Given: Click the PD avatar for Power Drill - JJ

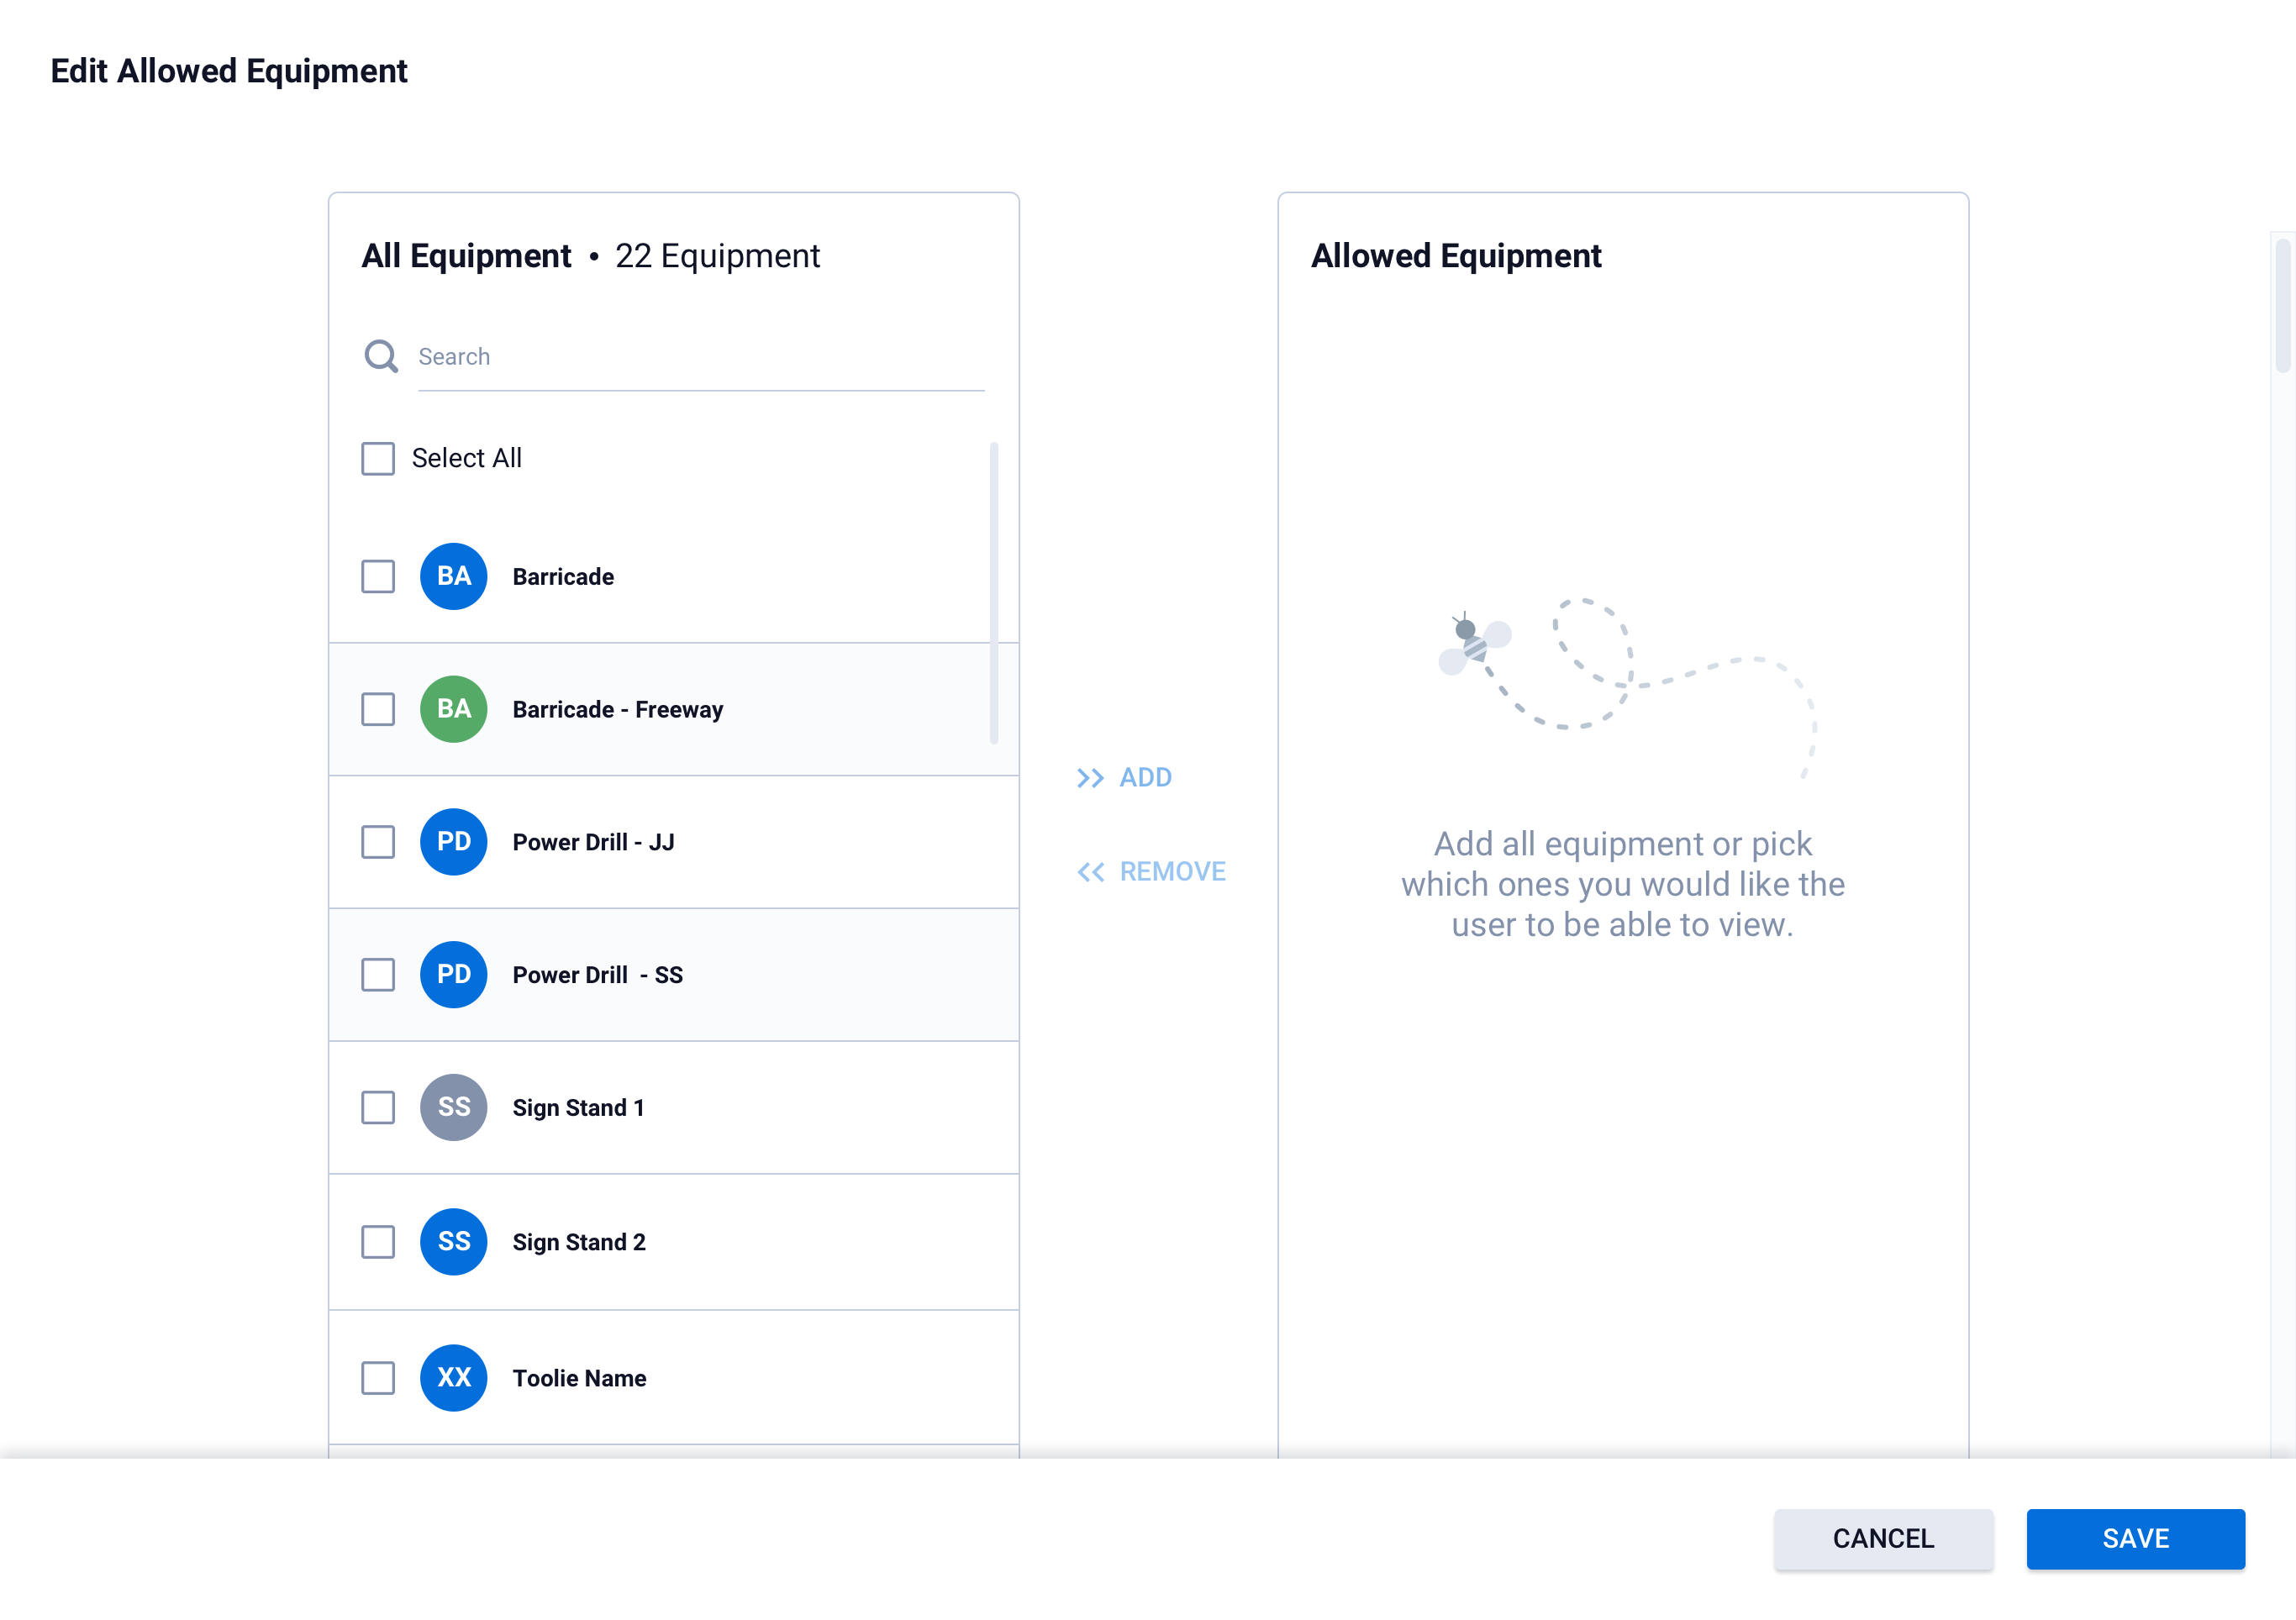Looking at the screenshot, I should tap(453, 842).
